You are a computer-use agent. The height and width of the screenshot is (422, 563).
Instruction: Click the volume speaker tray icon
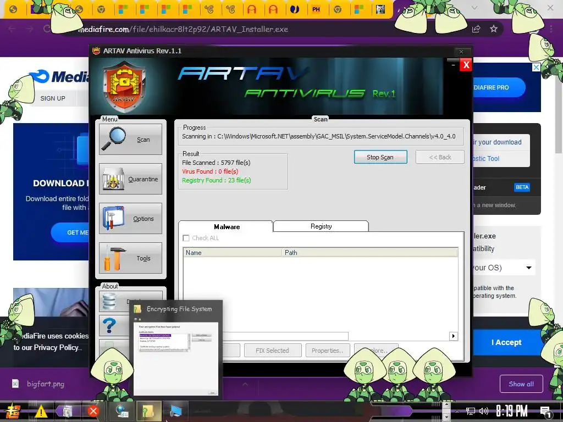(x=484, y=411)
